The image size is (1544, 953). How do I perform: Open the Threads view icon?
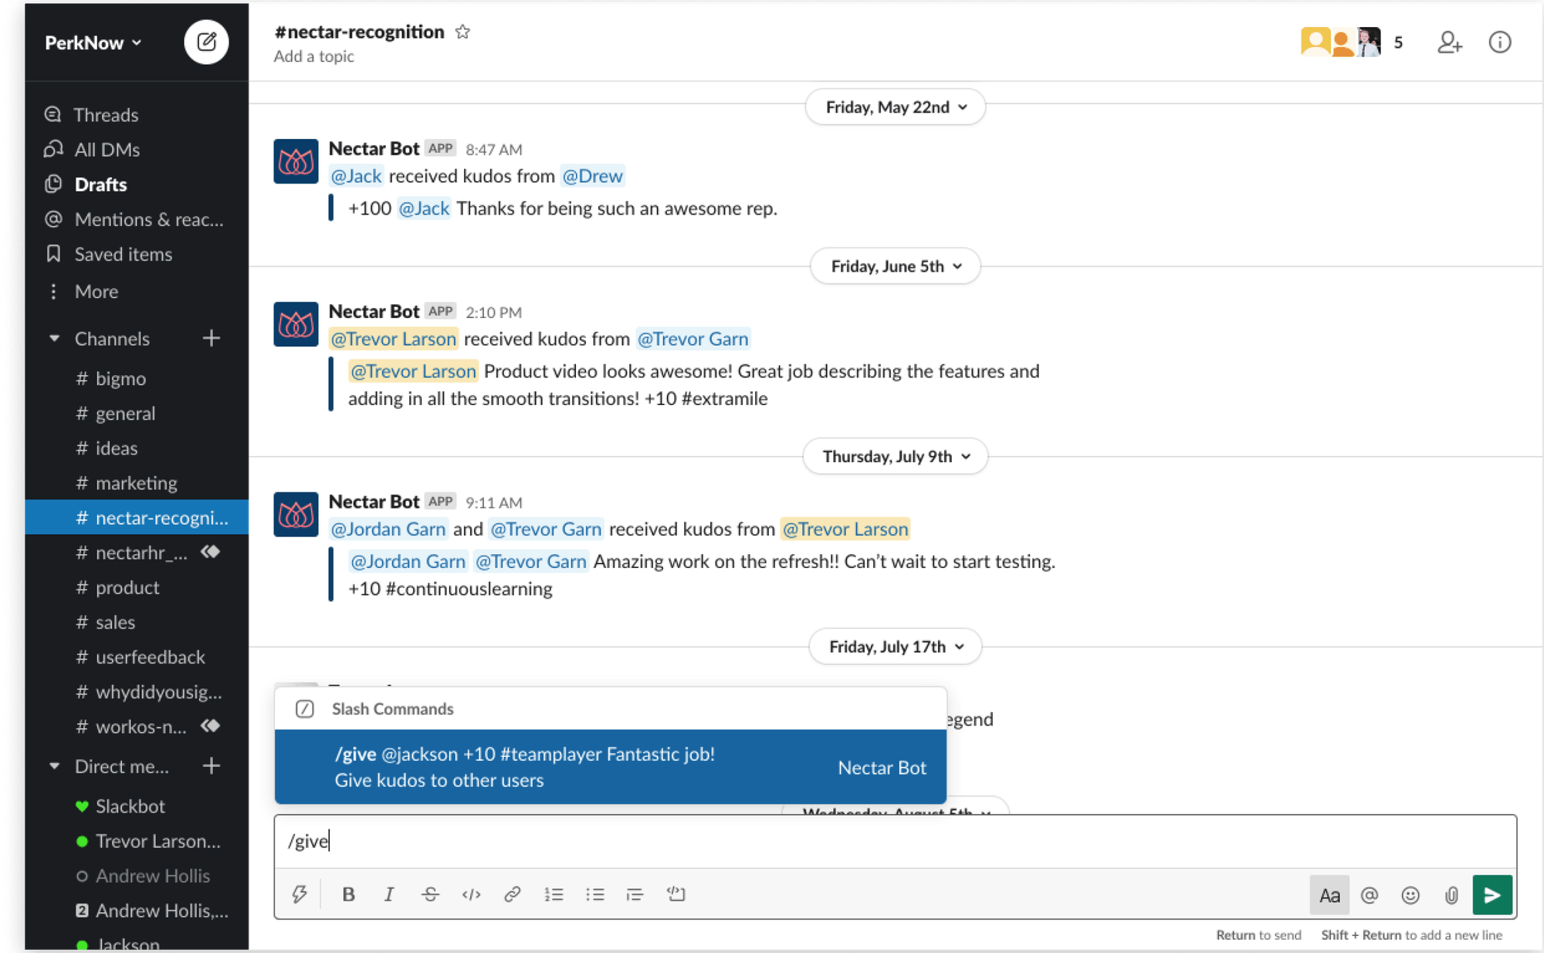pos(52,114)
